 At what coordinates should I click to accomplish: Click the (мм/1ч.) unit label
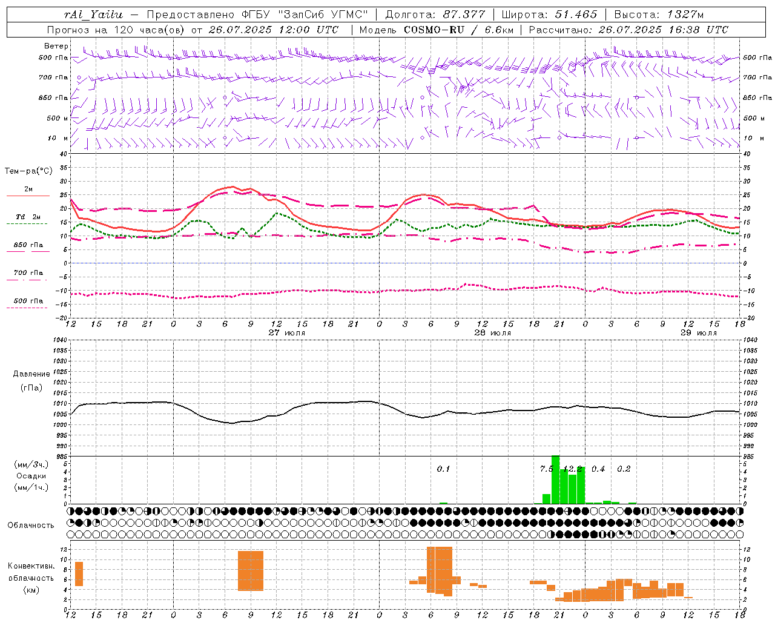click(x=31, y=487)
